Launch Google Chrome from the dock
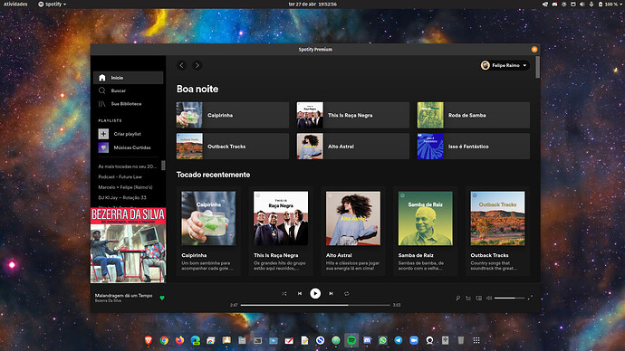 point(164,340)
